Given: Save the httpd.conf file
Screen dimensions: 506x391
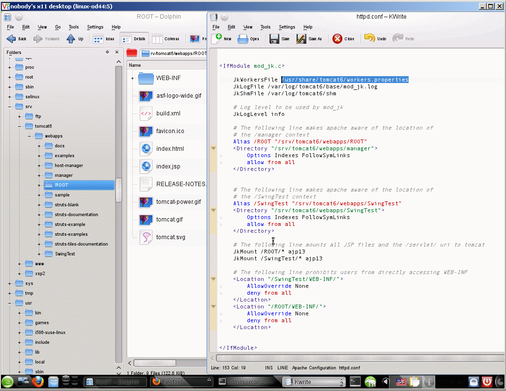Looking at the screenshot, I should click(274, 39).
